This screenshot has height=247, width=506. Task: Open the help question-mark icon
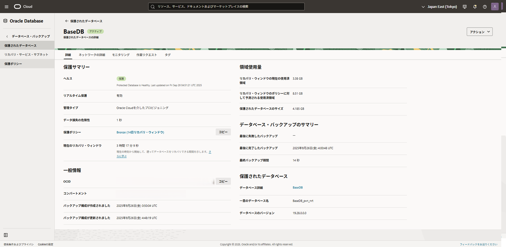click(485, 7)
